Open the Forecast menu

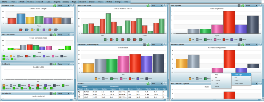[39, 2]
